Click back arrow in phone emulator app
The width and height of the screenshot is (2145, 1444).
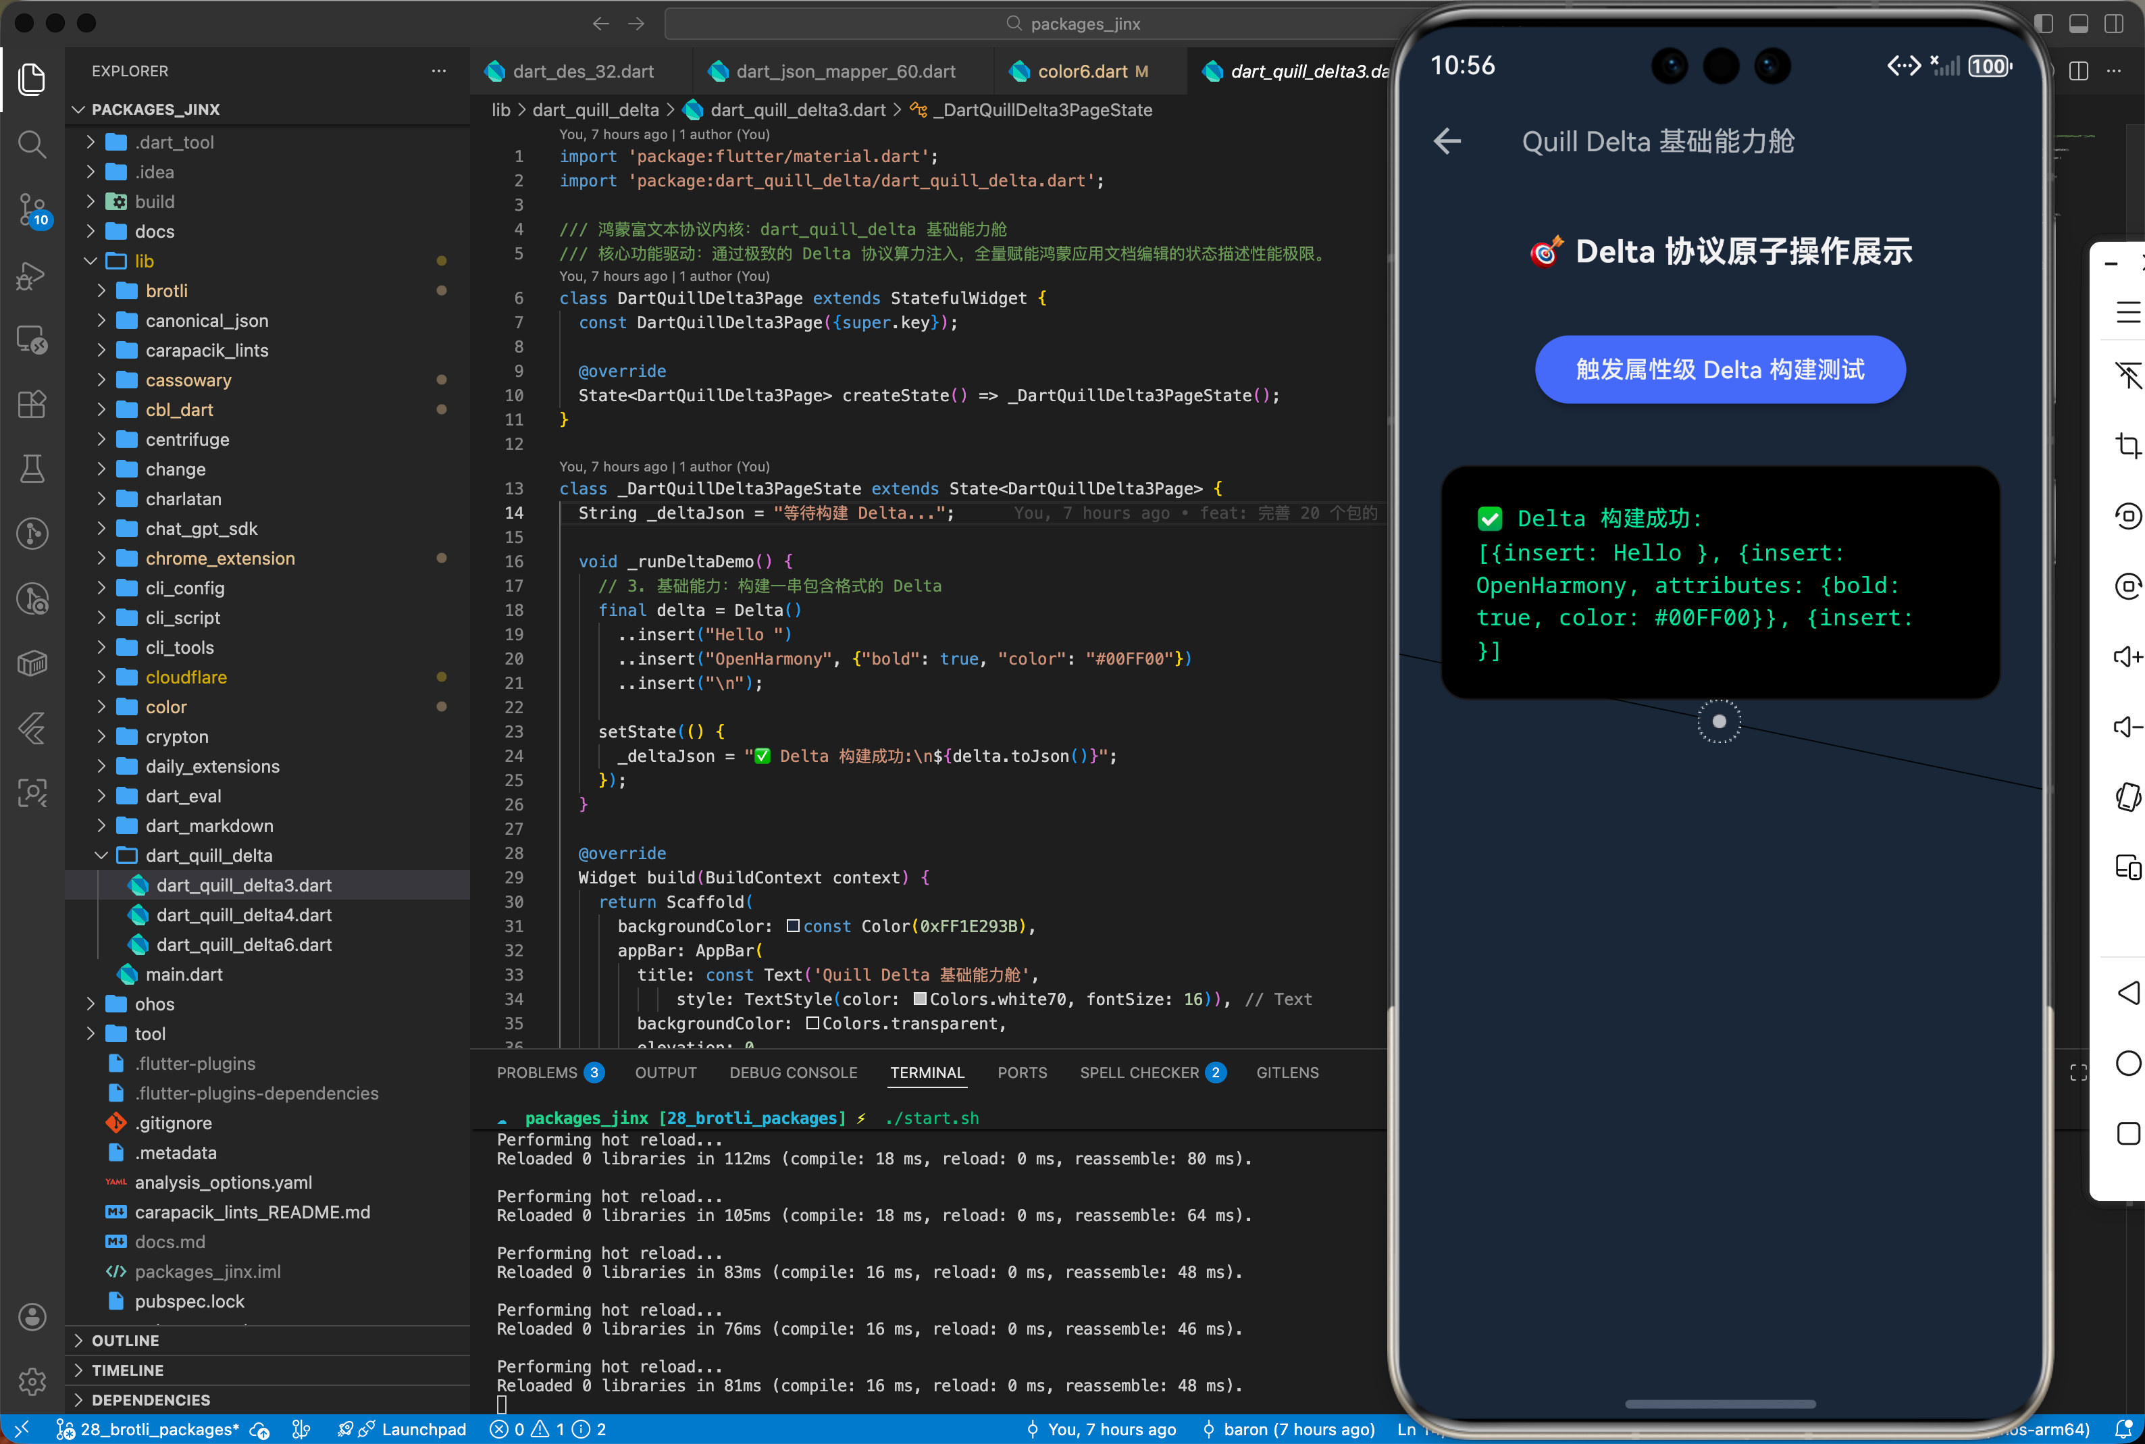click(1447, 141)
